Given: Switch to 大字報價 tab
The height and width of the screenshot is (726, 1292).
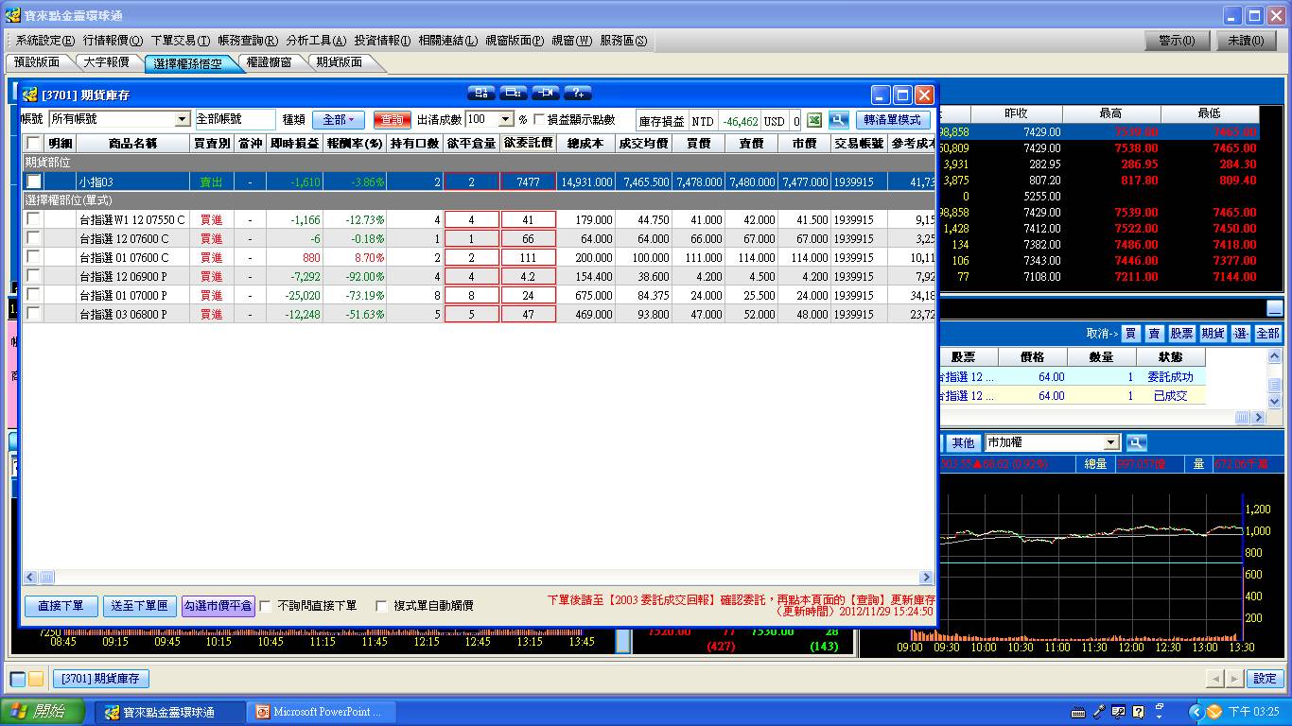Looking at the screenshot, I should [x=106, y=62].
